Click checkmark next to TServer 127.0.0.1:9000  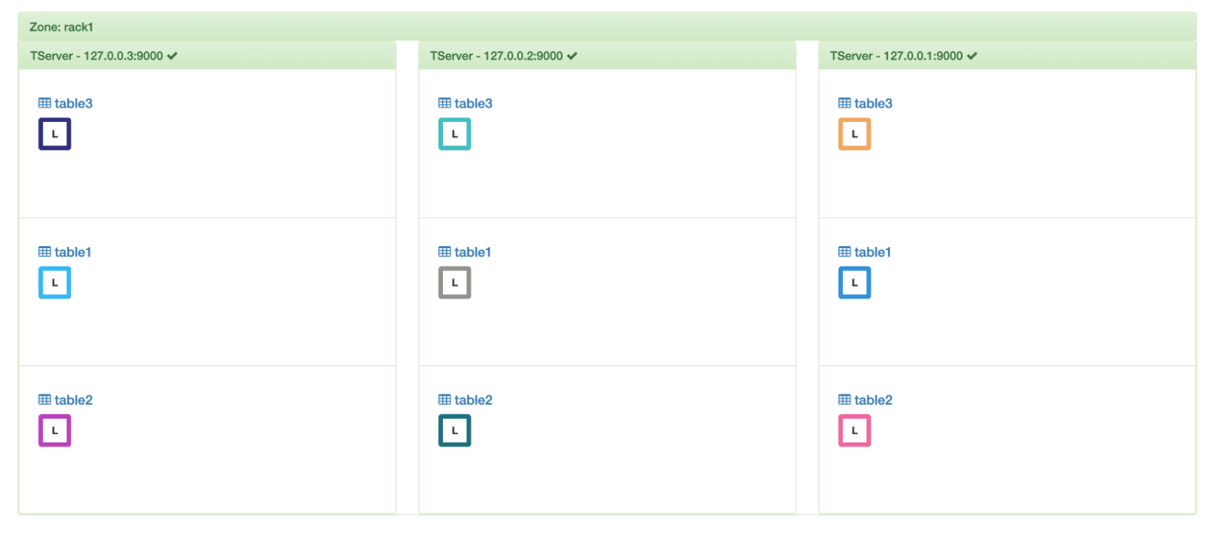(972, 56)
